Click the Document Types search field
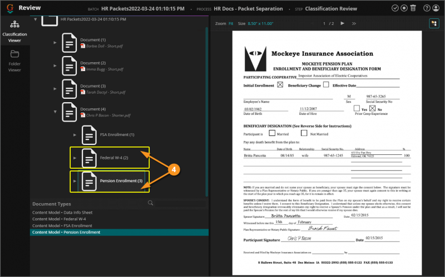Screen dimensions: 445x277 click(x=181, y=203)
